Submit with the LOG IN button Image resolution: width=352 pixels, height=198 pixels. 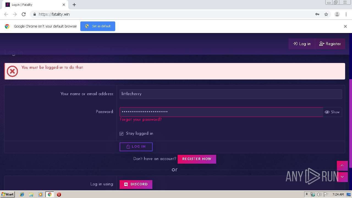click(x=136, y=147)
